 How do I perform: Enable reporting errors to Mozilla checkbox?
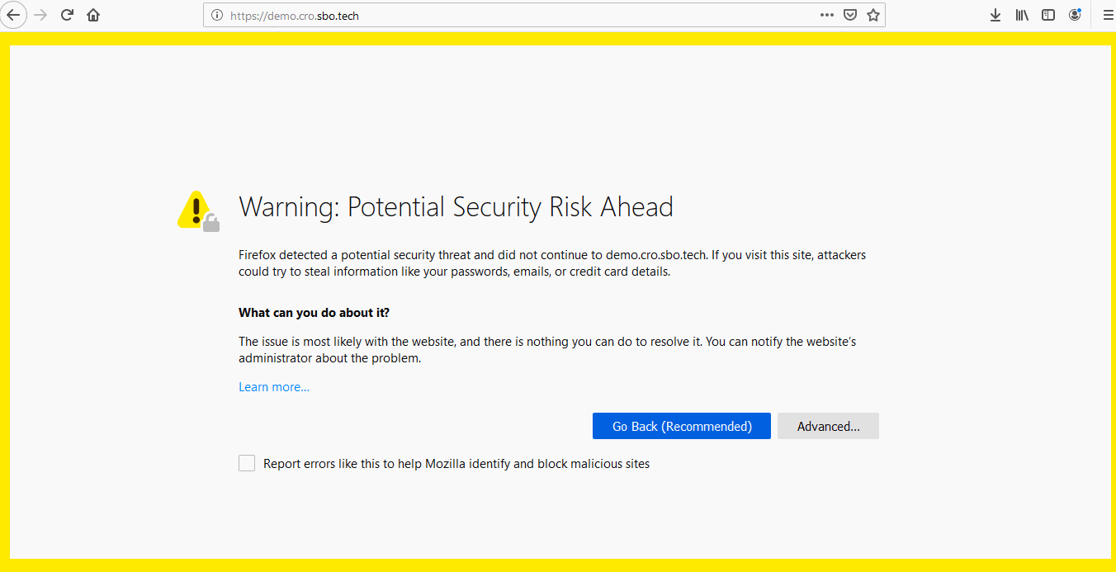pos(247,463)
